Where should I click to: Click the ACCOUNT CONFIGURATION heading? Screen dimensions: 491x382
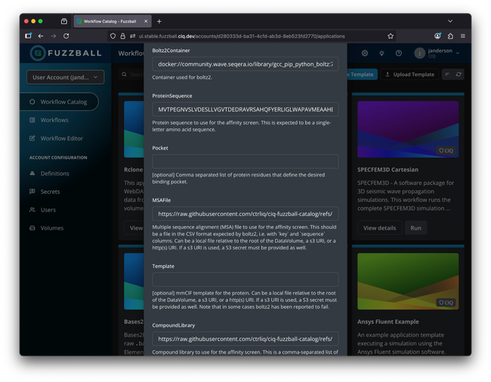click(58, 158)
